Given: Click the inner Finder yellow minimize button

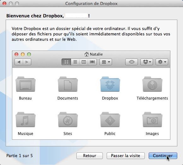Looking at the screenshot, I should [x=23, y=54].
